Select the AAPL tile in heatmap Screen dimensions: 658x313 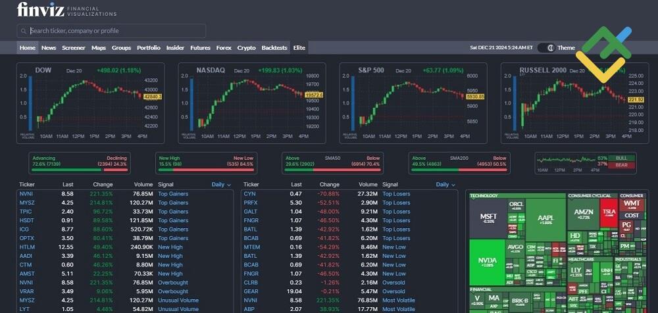point(545,219)
